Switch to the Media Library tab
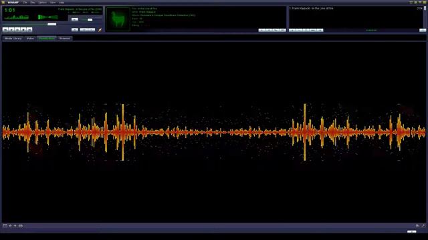The width and height of the screenshot is (428, 240). click(13, 39)
